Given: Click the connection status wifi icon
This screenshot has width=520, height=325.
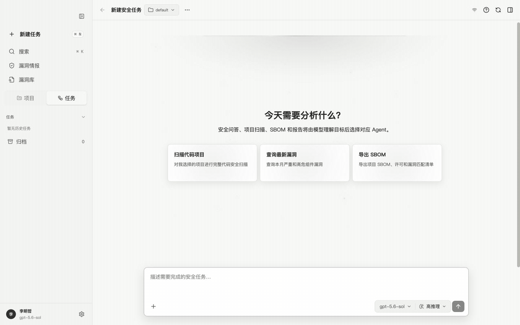Looking at the screenshot, I should point(474,10).
